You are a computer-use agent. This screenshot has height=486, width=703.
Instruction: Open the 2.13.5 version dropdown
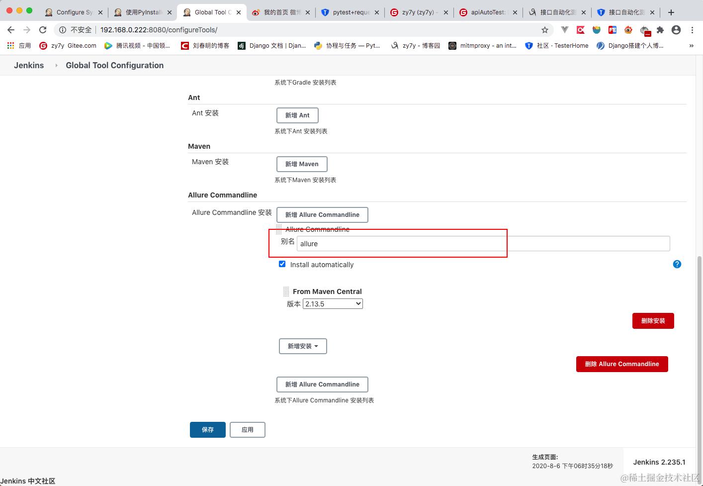coord(333,304)
